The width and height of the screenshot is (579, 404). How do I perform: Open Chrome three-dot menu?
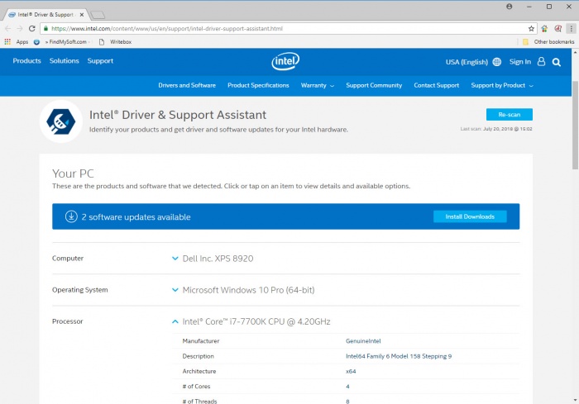coord(571,28)
